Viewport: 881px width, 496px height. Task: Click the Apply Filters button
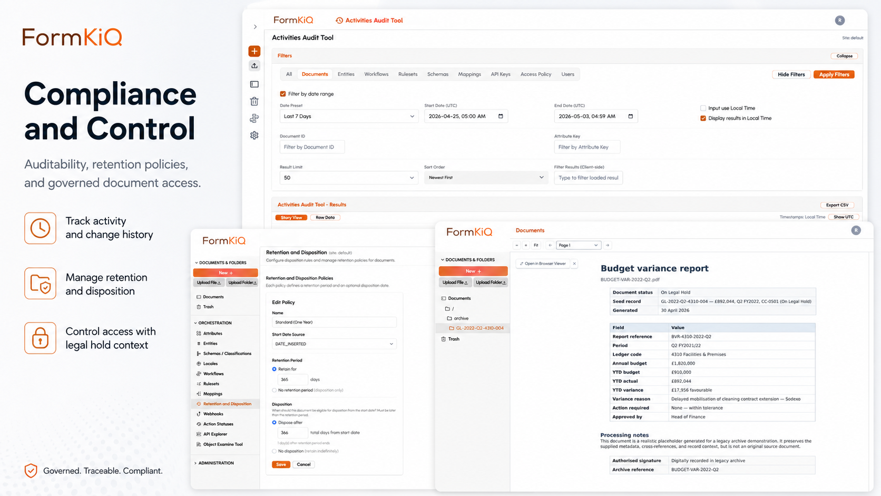[x=834, y=74]
